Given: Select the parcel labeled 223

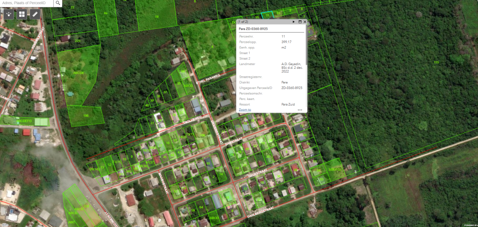Looking at the screenshot, I should (77, 41).
